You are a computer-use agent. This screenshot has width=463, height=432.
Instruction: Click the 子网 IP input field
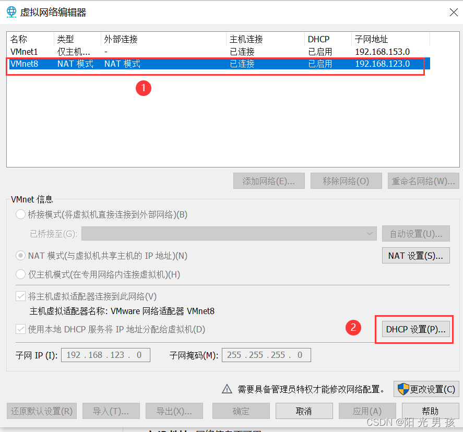point(105,355)
